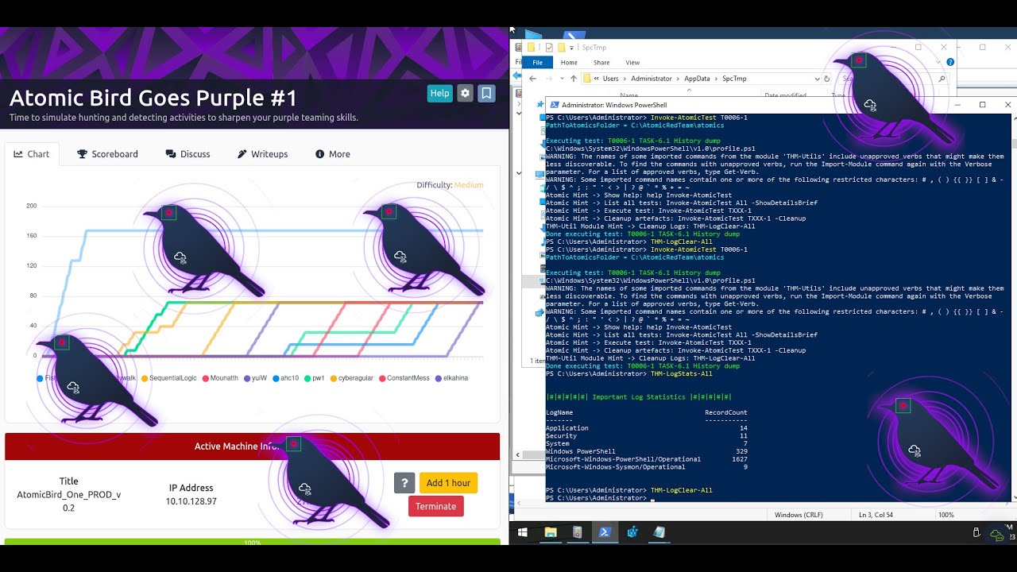1017x572 pixels.
Task: Click the Explorer search magnifier icon
Action: [x=942, y=79]
